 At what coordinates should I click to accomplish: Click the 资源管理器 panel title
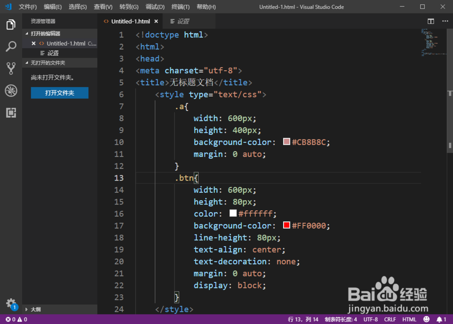(43, 21)
